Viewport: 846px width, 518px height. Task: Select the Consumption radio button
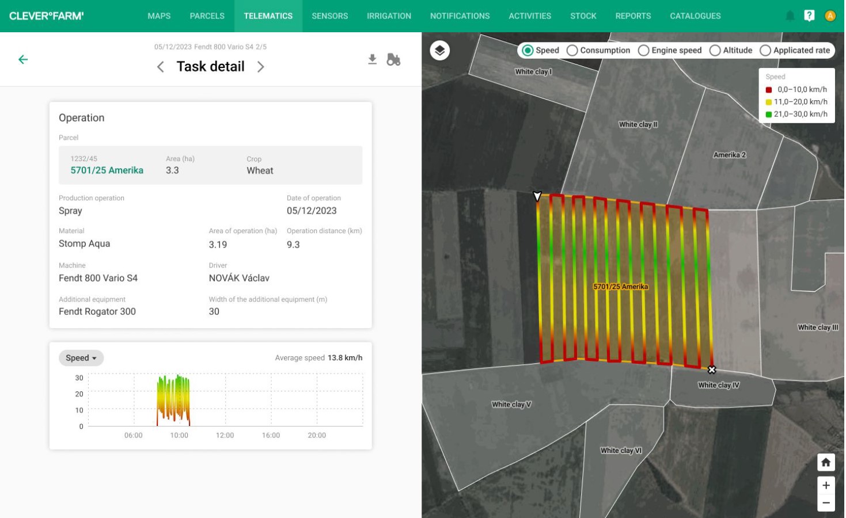(x=572, y=51)
